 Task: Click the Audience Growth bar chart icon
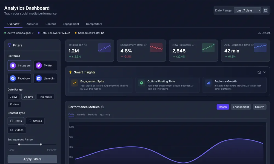(209, 83)
